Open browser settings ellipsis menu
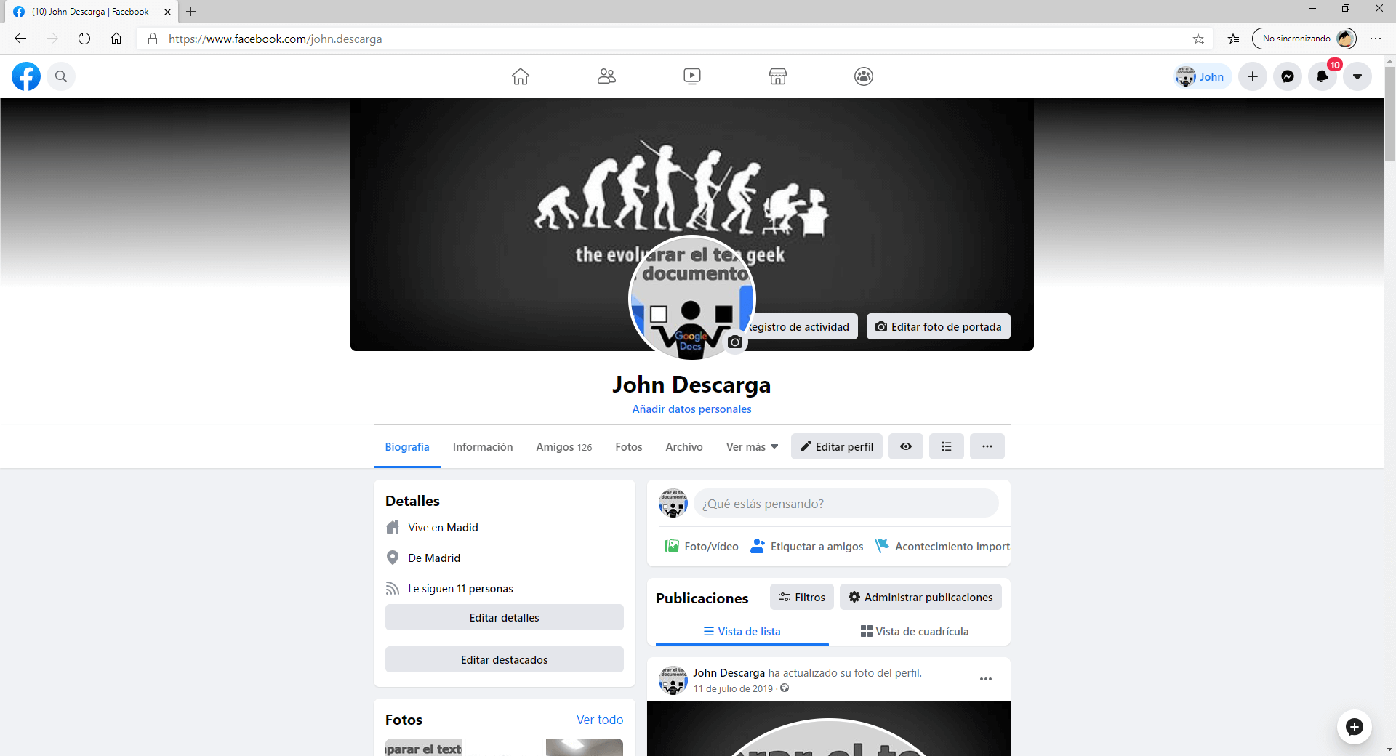The image size is (1396, 756). click(1376, 39)
